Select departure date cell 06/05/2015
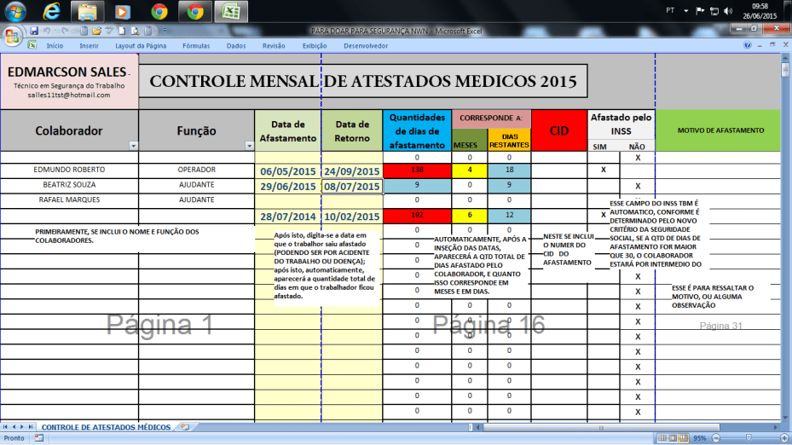Image resolution: width=792 pixels, height=445 pixels. pos(288,170)
